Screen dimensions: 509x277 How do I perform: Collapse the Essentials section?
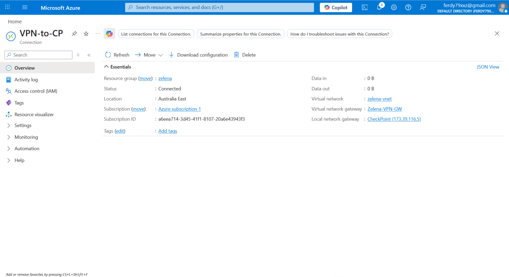[106, 67]
